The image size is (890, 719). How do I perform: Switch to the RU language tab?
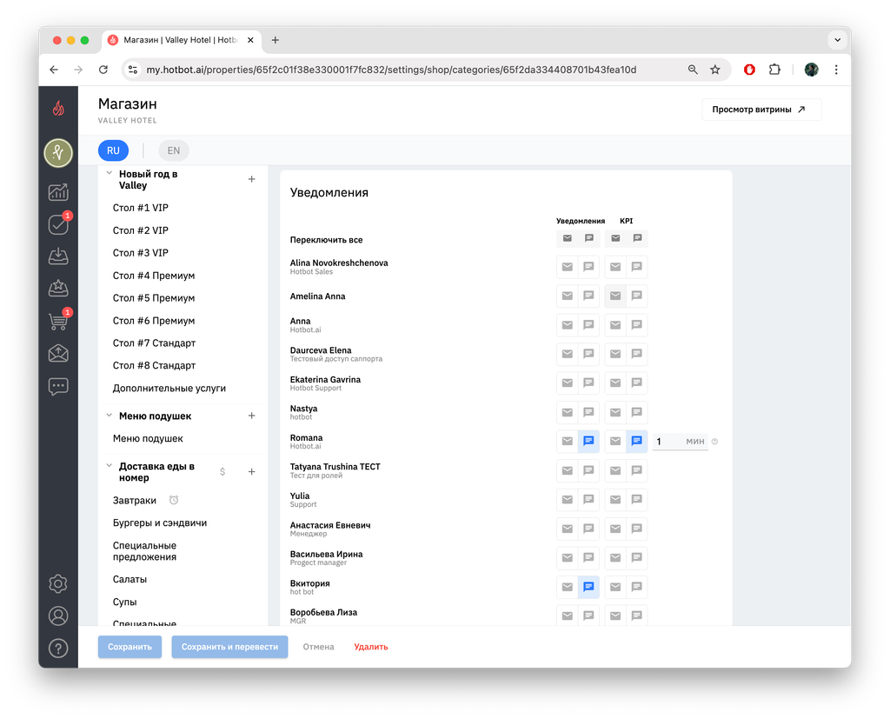click(x=113, y=150)
